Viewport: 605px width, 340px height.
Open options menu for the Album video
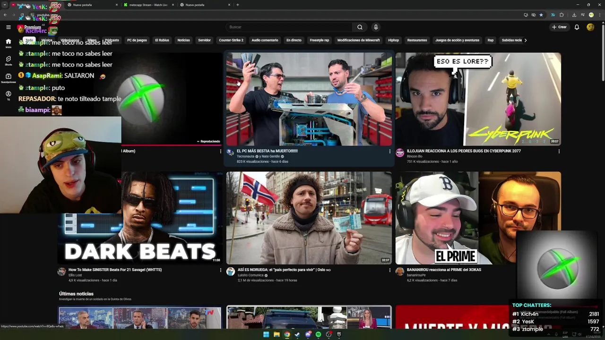tap(220, 152)
